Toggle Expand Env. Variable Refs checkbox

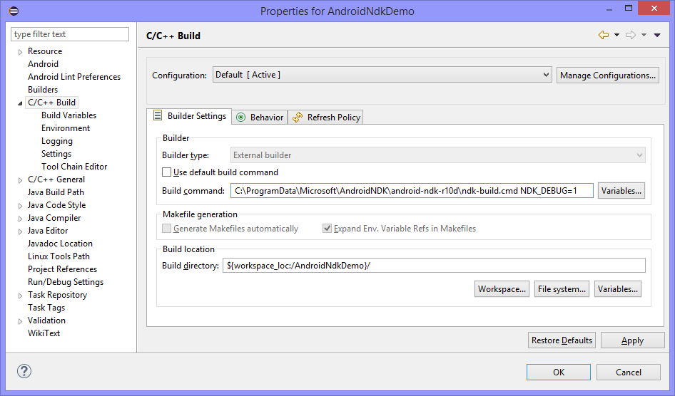[x=328, y=229]
